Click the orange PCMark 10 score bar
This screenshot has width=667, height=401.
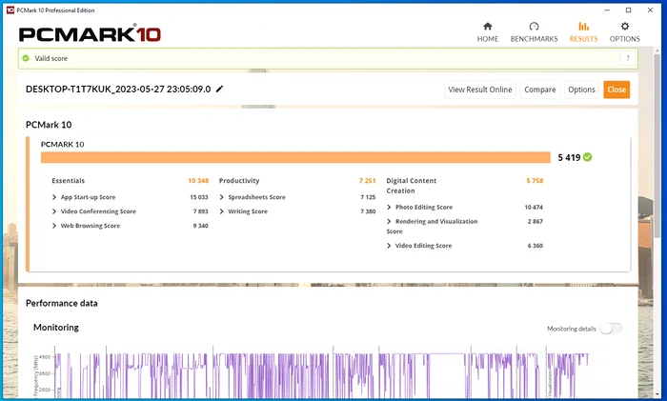pyautogui.click(x=295, y=157)
